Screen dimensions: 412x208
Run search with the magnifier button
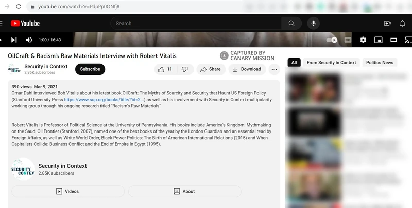click(x=291, y=23)
